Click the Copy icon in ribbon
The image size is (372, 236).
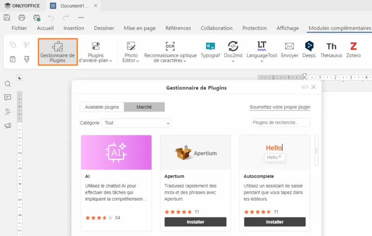[x=13, y=44]
